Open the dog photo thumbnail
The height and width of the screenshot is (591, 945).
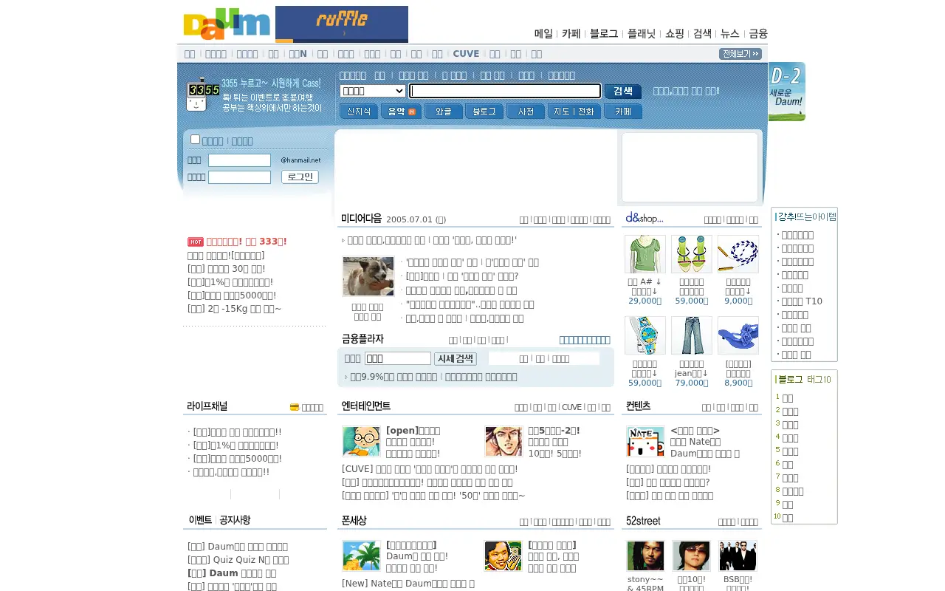368,276
